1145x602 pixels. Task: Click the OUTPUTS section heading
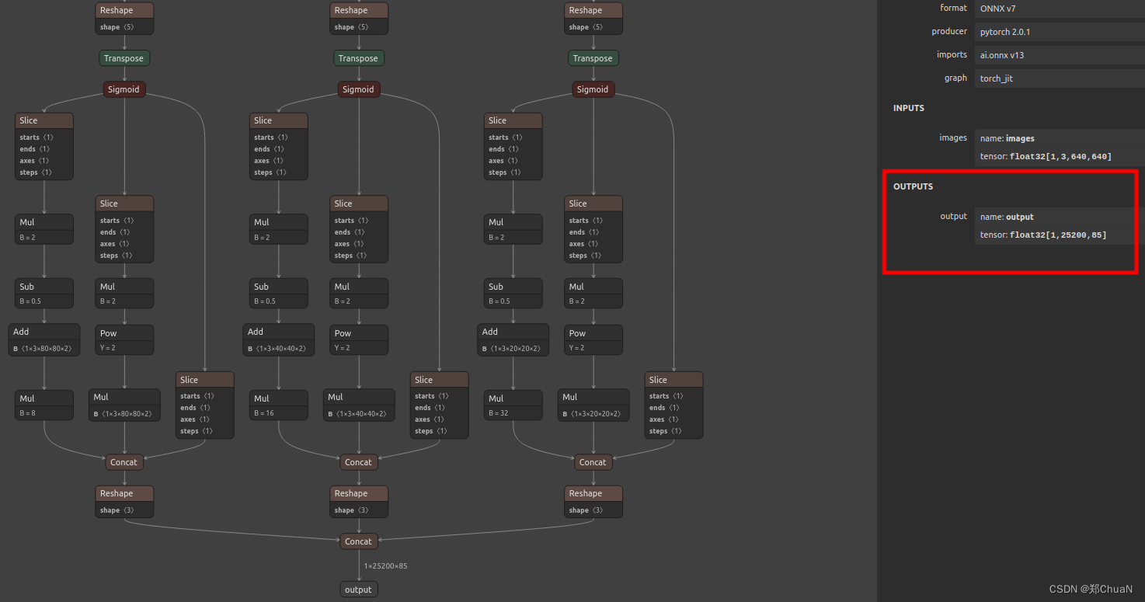pos(913,186)
